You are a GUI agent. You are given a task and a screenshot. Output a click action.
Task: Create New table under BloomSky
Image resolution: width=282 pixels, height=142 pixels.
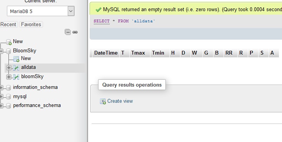26,58
